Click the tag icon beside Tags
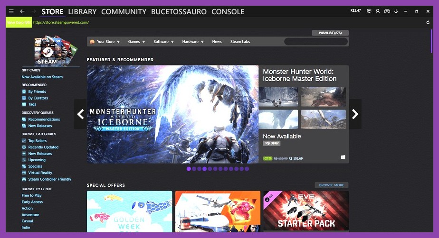This screenshot has width=439, height=238. click(24, 104)
